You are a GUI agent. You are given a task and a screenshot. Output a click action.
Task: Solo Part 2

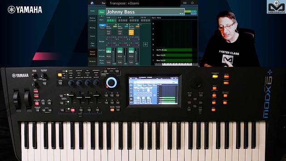click(120, 62)
